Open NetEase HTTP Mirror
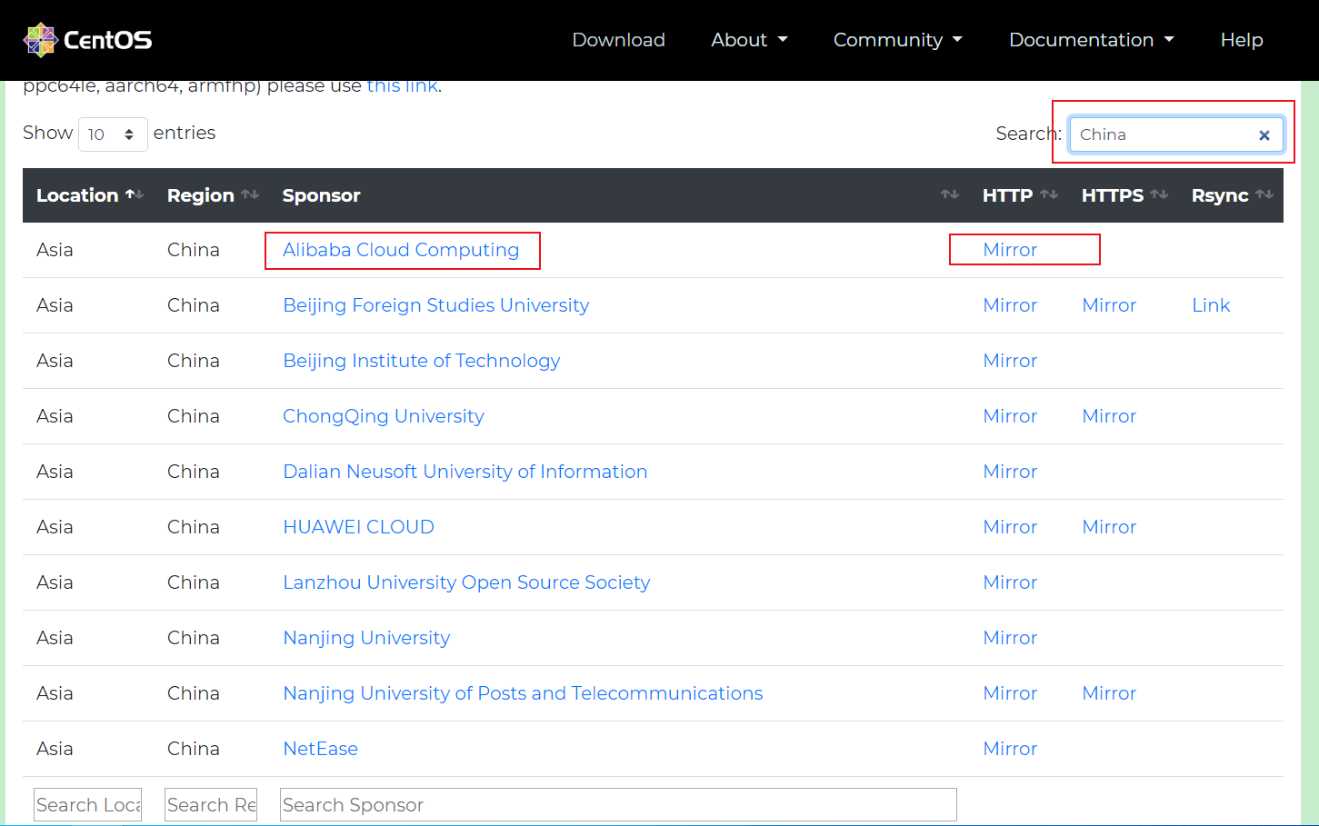The height and width of the screenshot is (826, 1319). (x=1010, y=749)
